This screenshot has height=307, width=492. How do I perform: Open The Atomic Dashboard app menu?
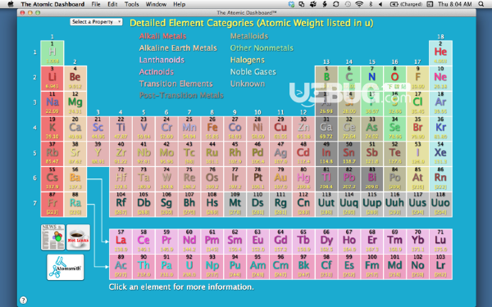coord(52,4)
